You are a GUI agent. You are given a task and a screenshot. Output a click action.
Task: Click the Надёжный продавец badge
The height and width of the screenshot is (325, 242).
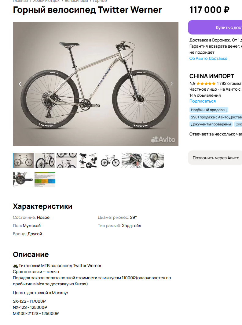pos(209,110)
